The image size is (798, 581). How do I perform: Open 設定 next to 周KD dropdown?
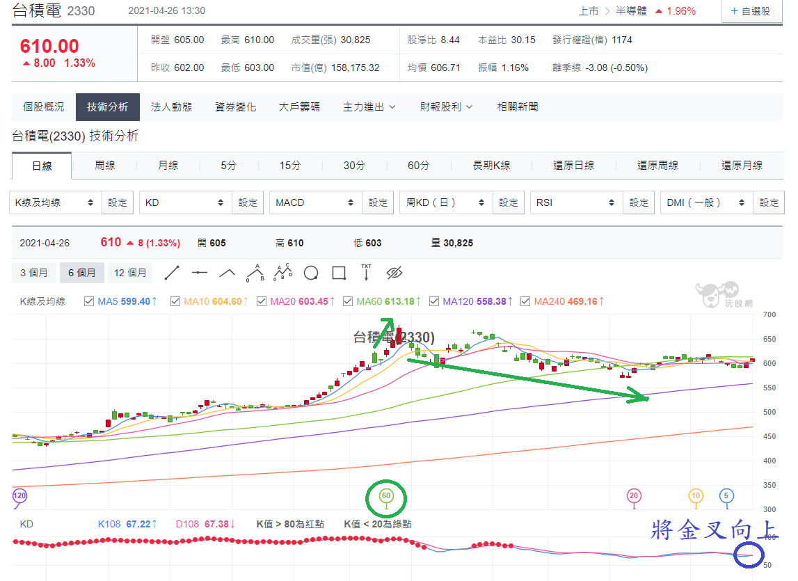pyautogui.click(x=509, y=202)
